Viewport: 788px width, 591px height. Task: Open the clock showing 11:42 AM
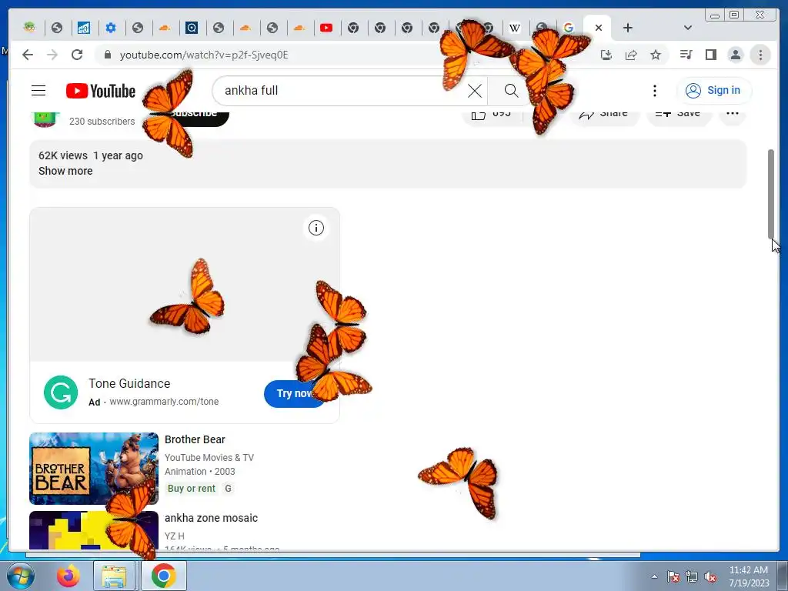[x=749, y=576]
